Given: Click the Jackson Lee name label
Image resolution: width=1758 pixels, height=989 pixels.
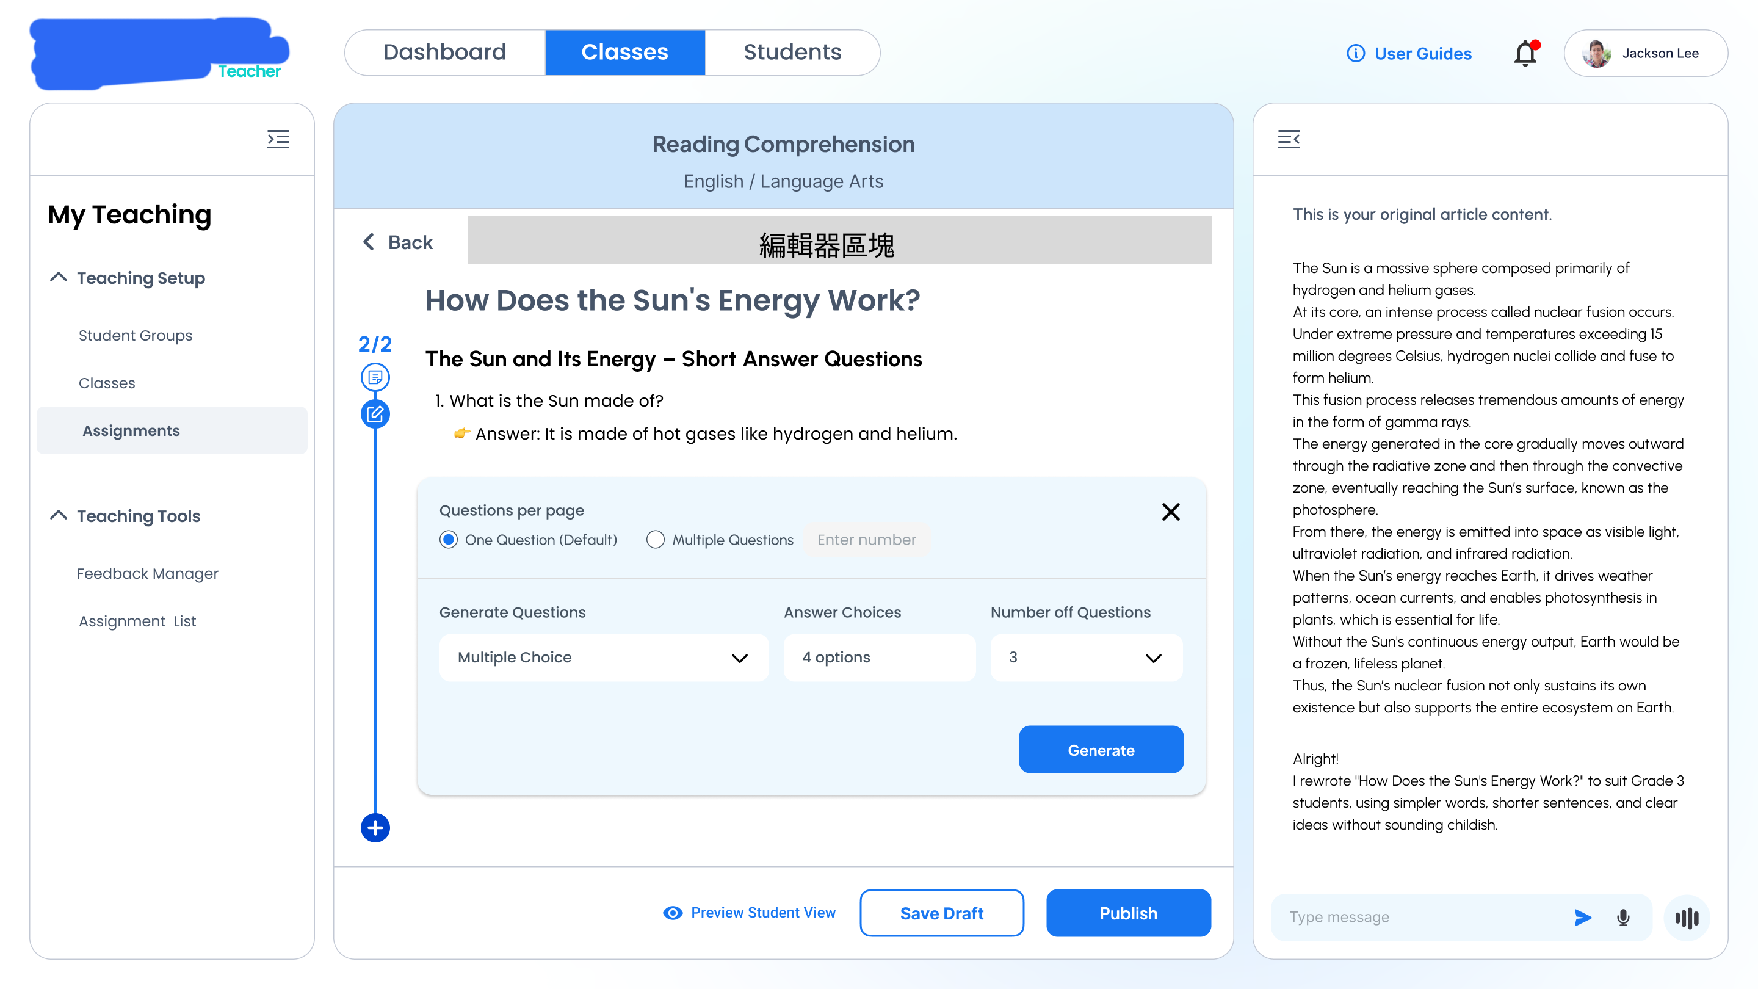Looking at the screenshot, I should coord(1660,53).
